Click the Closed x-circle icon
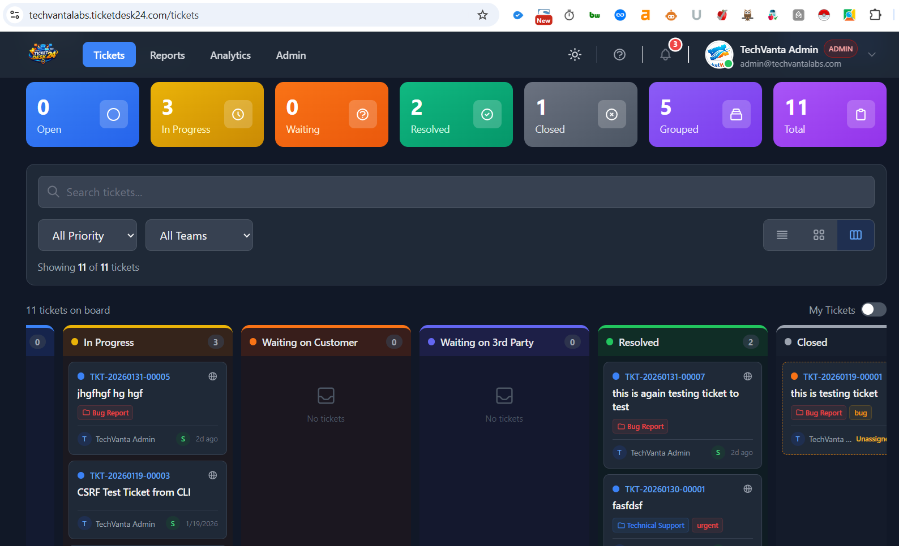899x546 pixels. pos(612,114)
